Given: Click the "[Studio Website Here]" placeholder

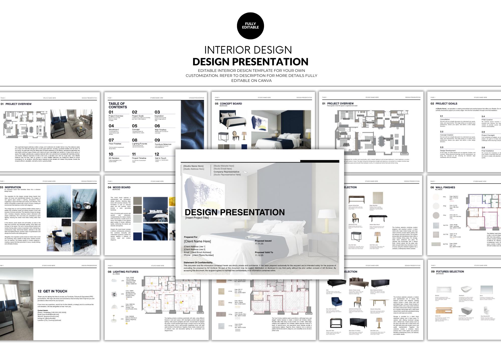Looking at the screenshot, I should [x=224, y=166].
